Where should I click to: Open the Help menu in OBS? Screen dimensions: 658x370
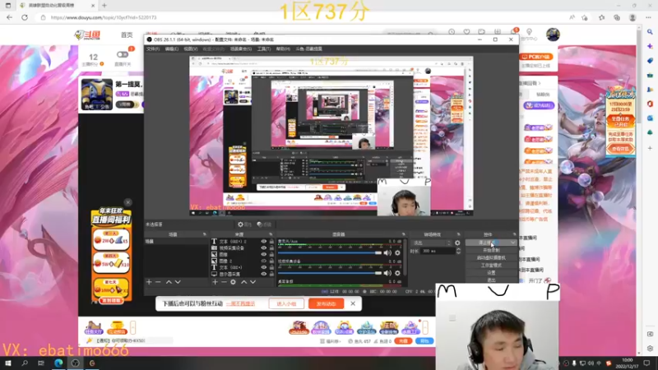pyautogui.click(x=283, y=49)
